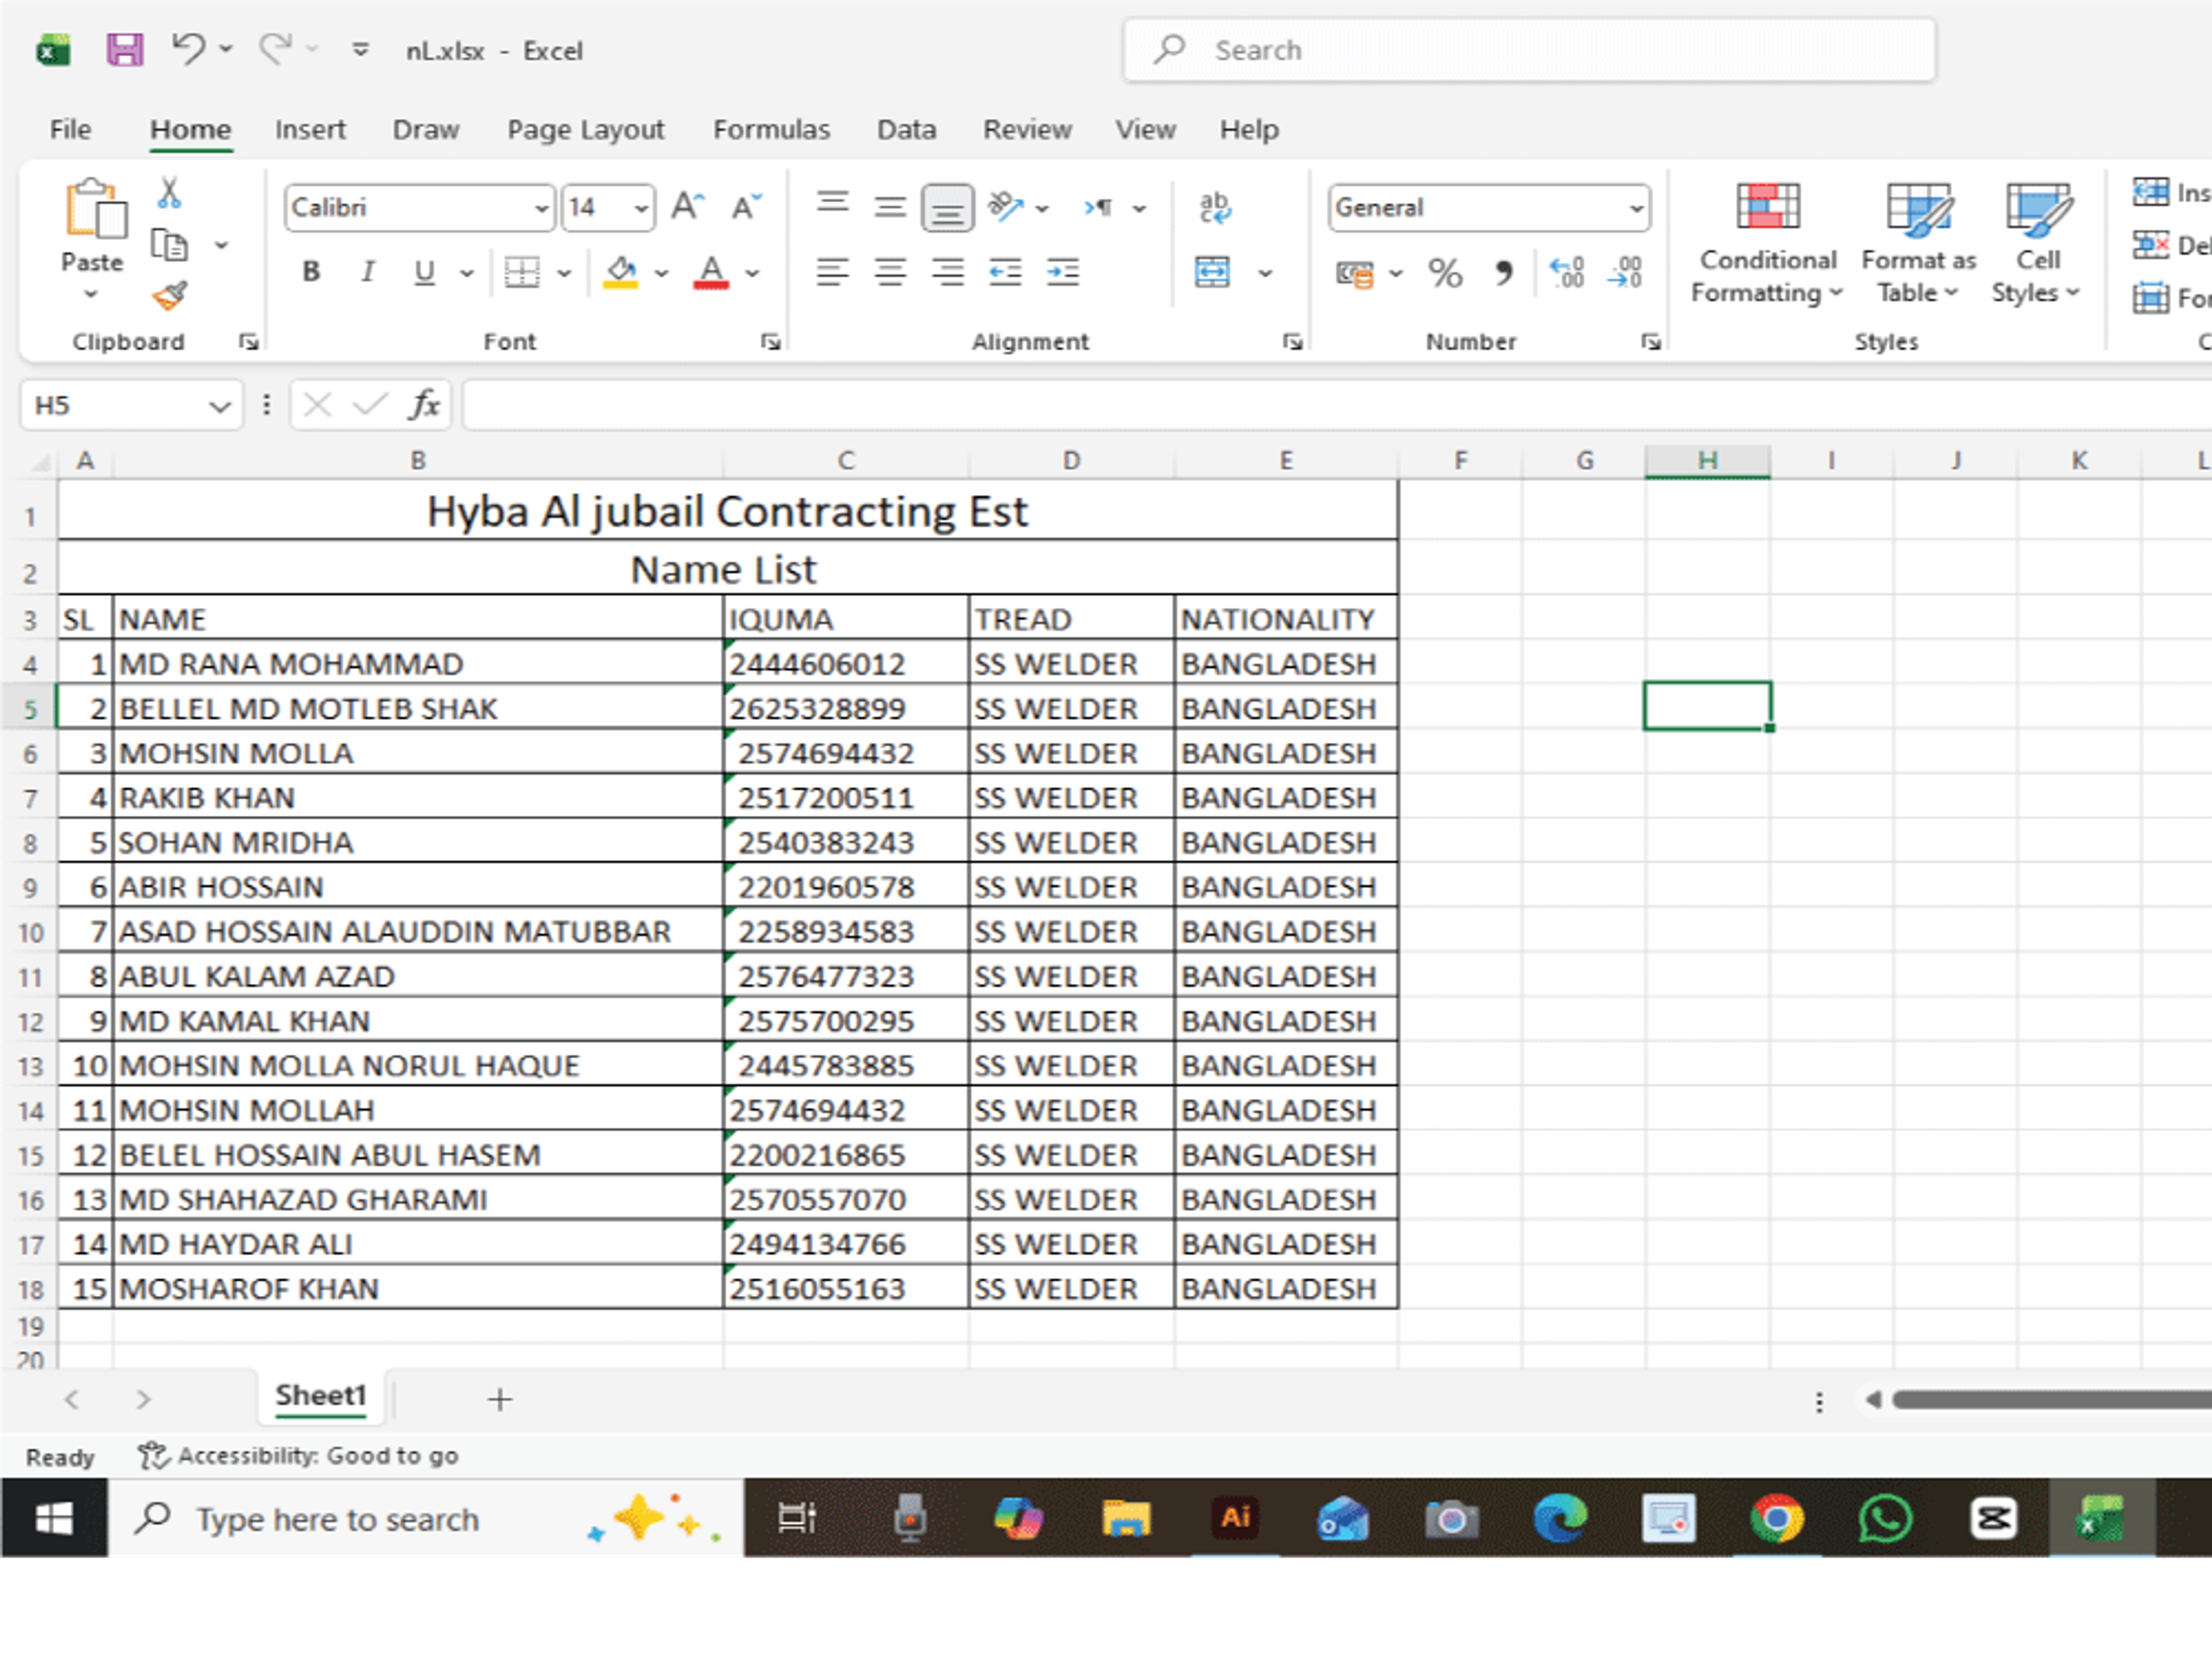The image size is (2212, 1659).
Task: Click the Merge & Center icon
Action: pyautogui.click(x=1212, y=272)
